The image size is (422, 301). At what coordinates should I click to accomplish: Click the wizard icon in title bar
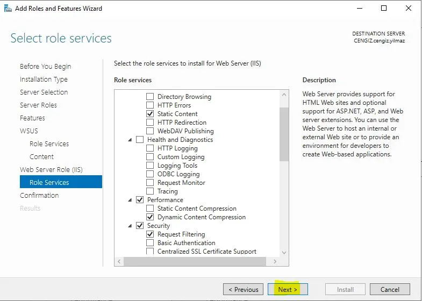coord(8,8)
